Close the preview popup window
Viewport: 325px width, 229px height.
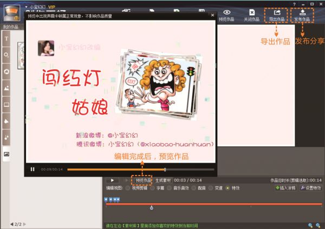point(212,15)
